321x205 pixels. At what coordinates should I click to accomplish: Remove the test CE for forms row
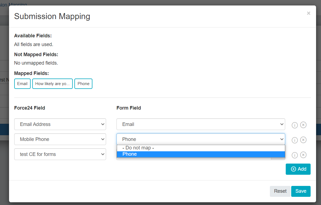point(303,155)
